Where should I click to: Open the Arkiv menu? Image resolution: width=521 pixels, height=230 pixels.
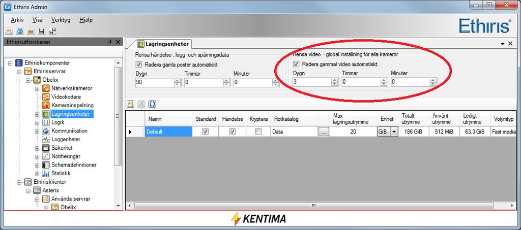click(x=17, y=20)
